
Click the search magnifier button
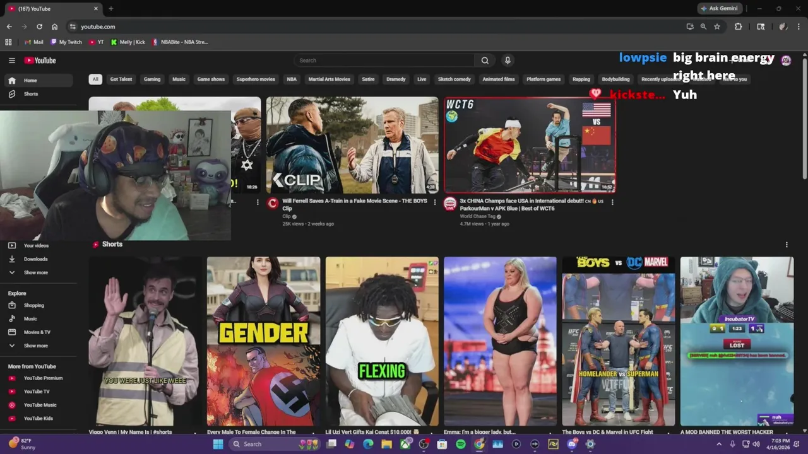[485, 61]
